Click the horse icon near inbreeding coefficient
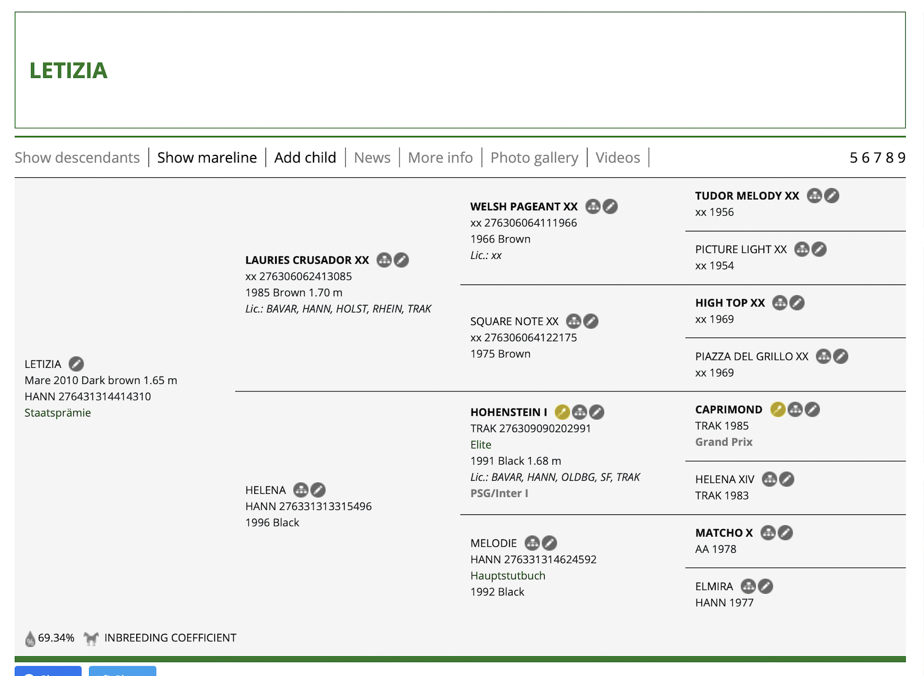The image size is (924, 676). click(x=91, y=638)
